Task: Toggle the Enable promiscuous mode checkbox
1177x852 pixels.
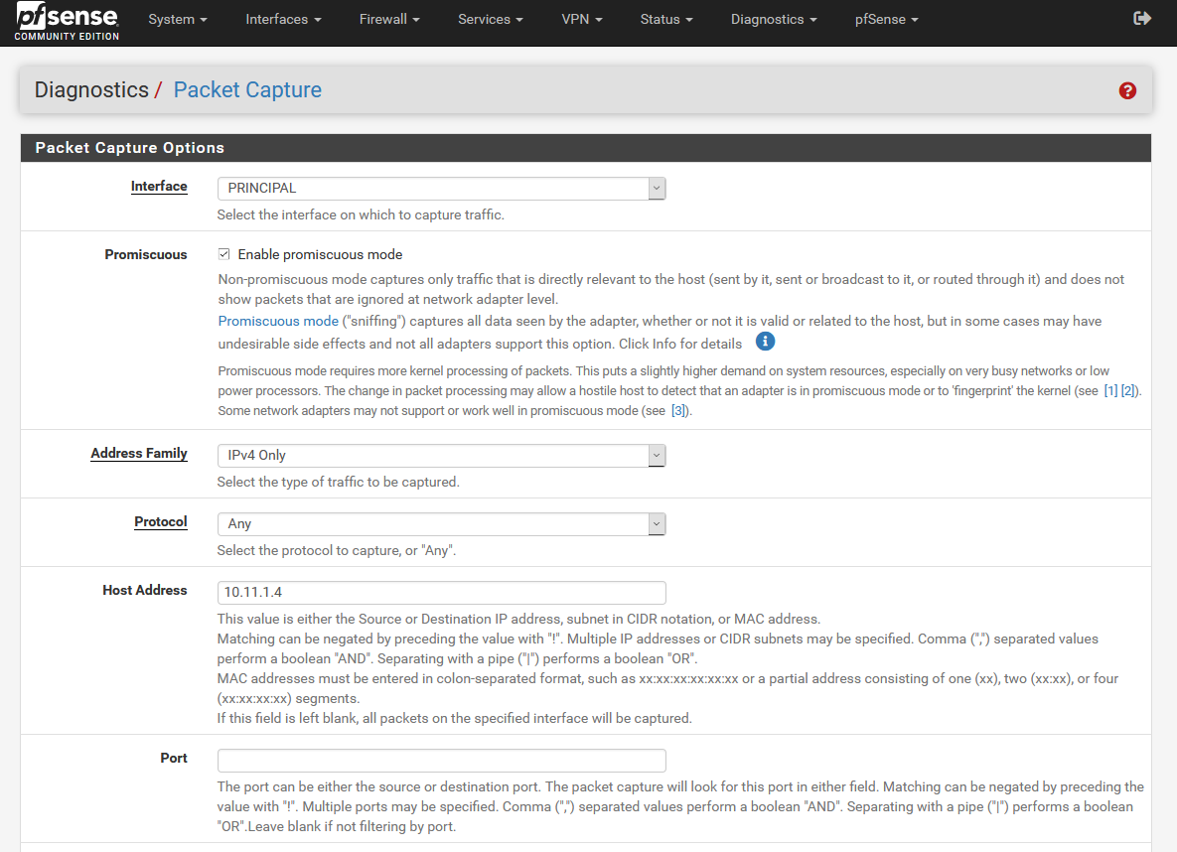Action: pyautogui.click(x=224, y=254)
